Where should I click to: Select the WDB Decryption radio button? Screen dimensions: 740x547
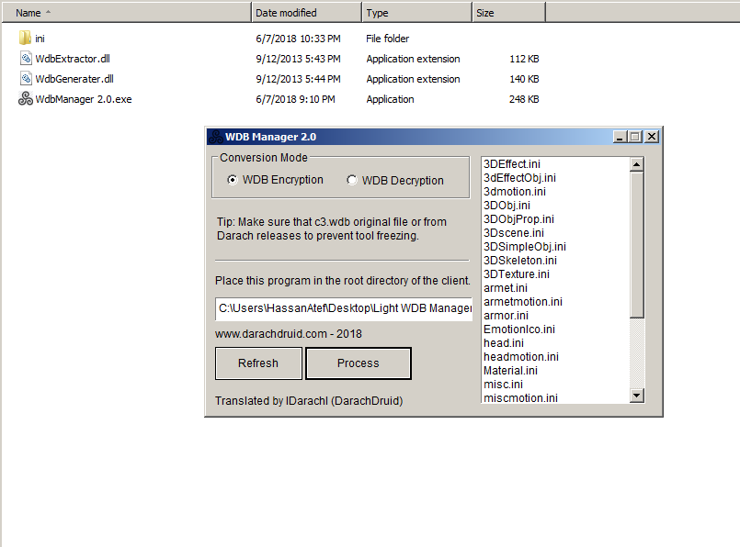[x=352, y=181]
